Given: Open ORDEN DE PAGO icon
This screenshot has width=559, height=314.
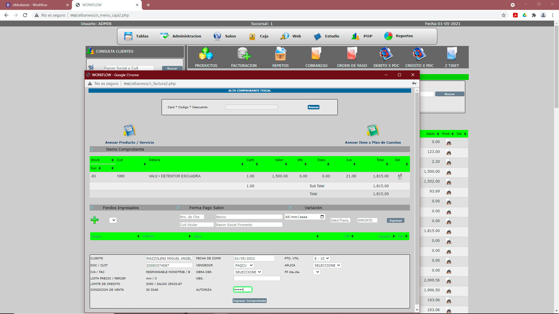Looking at the screenshot, I should (352, 54).
